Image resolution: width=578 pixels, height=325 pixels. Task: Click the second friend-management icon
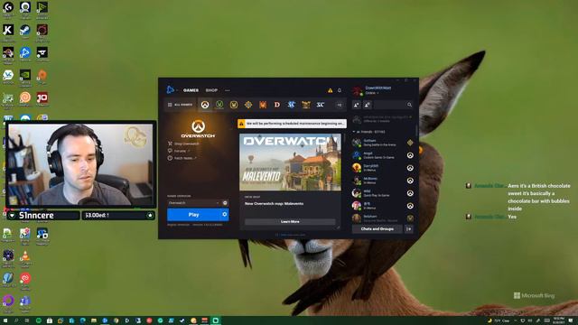coord(368,105)
